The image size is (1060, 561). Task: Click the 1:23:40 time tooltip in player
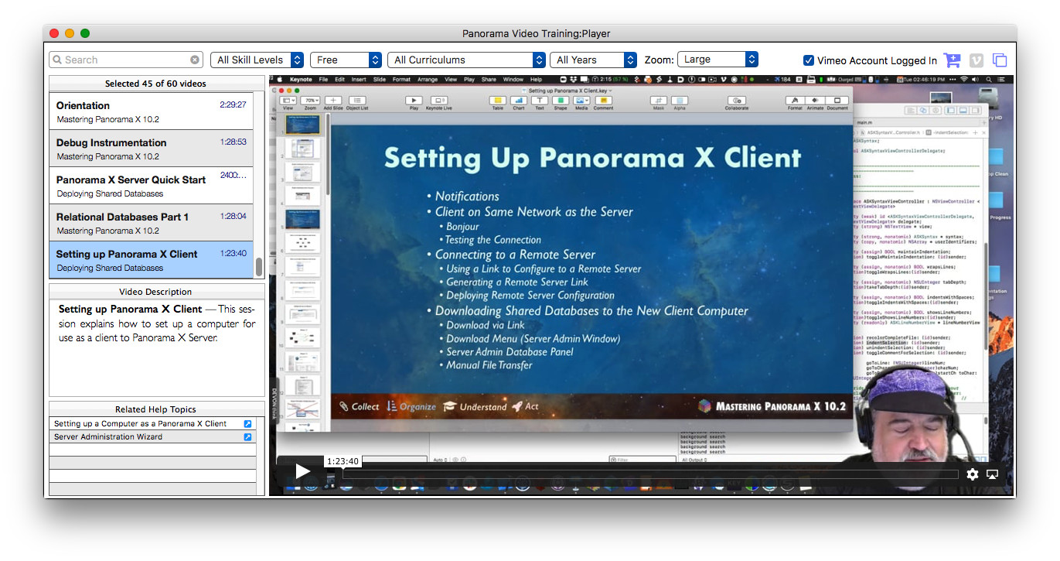[x=343, y=461]
